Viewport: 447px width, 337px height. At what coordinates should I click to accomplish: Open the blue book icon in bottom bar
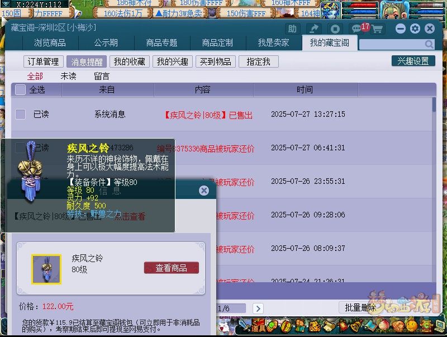click(x=370, y=326)
